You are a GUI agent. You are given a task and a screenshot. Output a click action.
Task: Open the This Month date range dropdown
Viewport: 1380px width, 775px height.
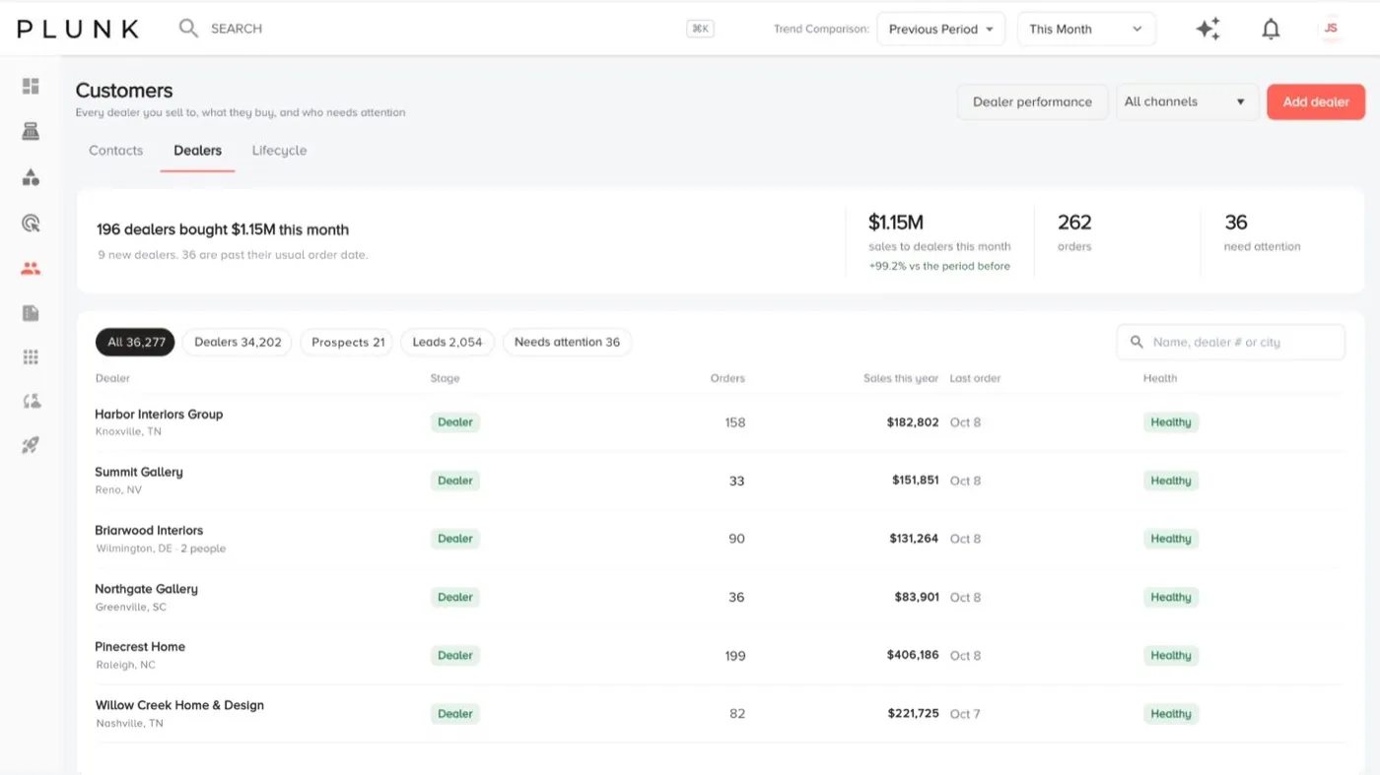click(x=1086, y=29)
